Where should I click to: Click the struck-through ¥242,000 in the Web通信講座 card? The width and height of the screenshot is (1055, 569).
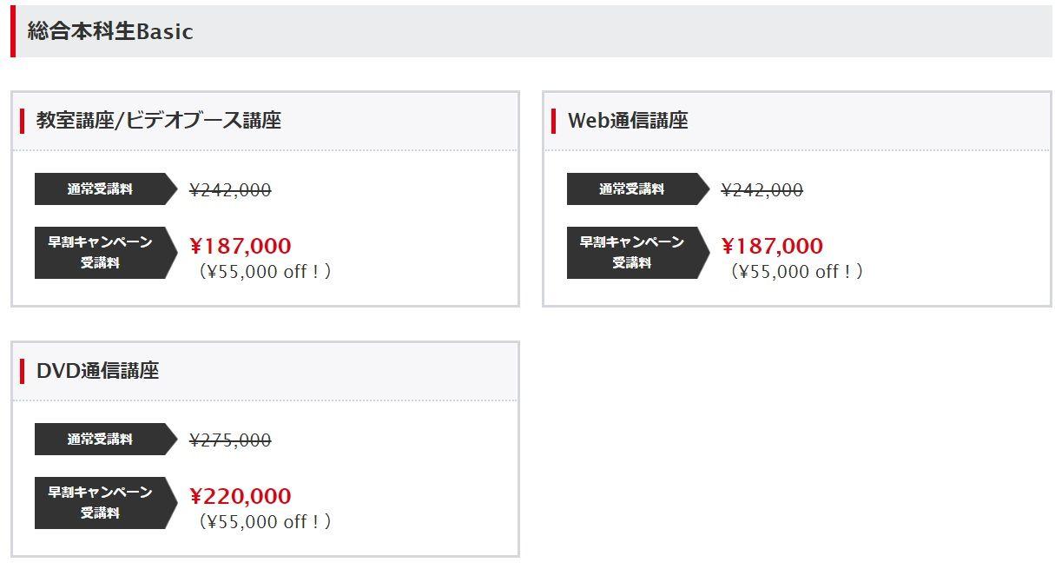tap(762, 189)
